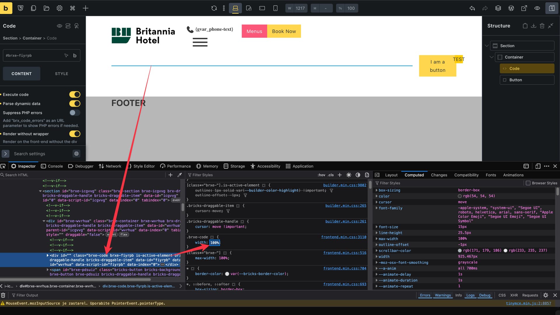
Task: Expand the search settings arrow button
Action: [x=6, y=154]
